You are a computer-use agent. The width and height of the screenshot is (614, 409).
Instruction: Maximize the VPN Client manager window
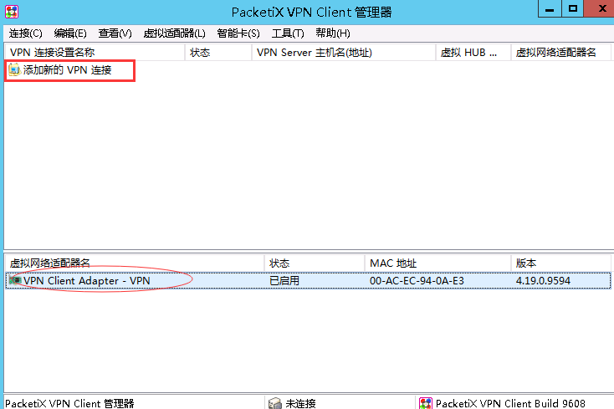(572, 8)
